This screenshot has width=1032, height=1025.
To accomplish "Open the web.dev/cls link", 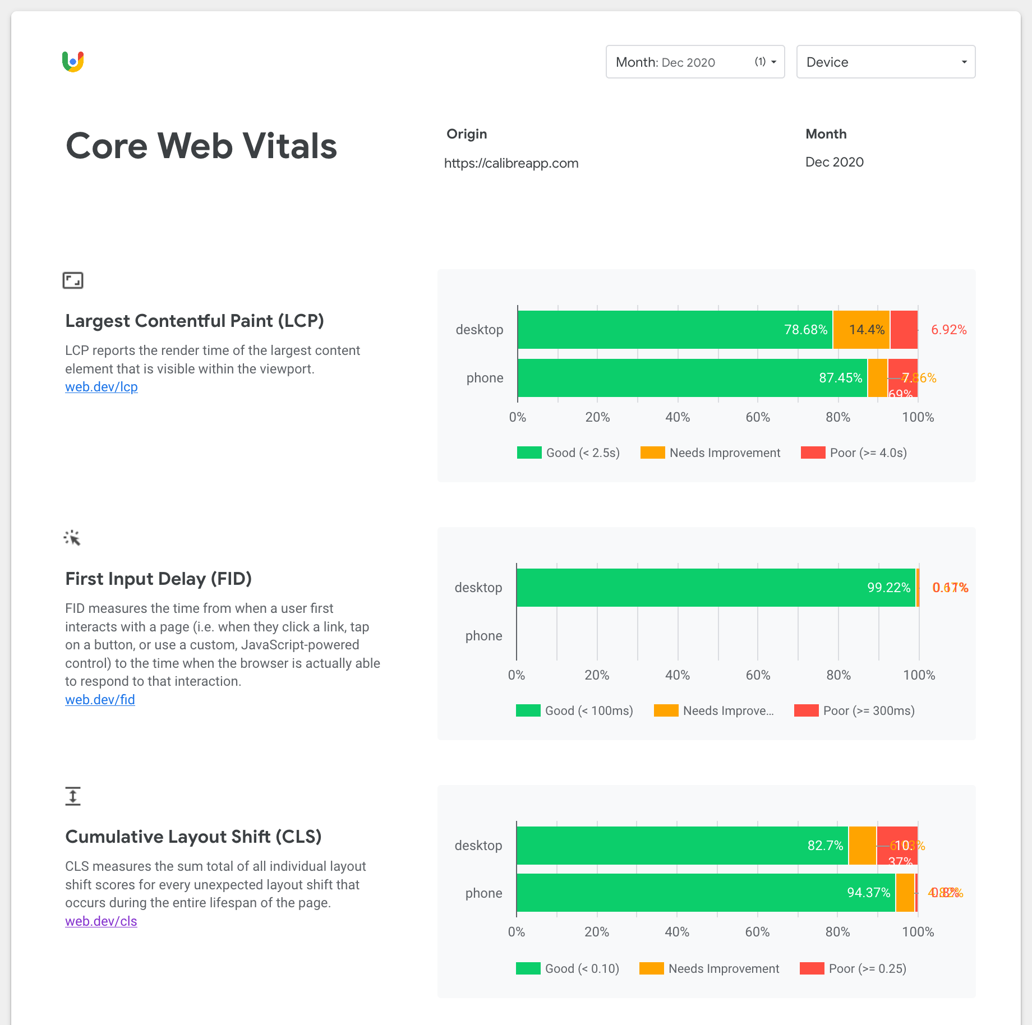I will pos(101,921).
